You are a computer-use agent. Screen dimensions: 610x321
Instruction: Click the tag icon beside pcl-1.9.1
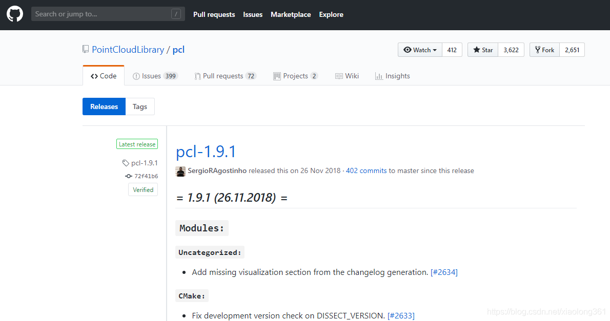(x=126, y=163)
